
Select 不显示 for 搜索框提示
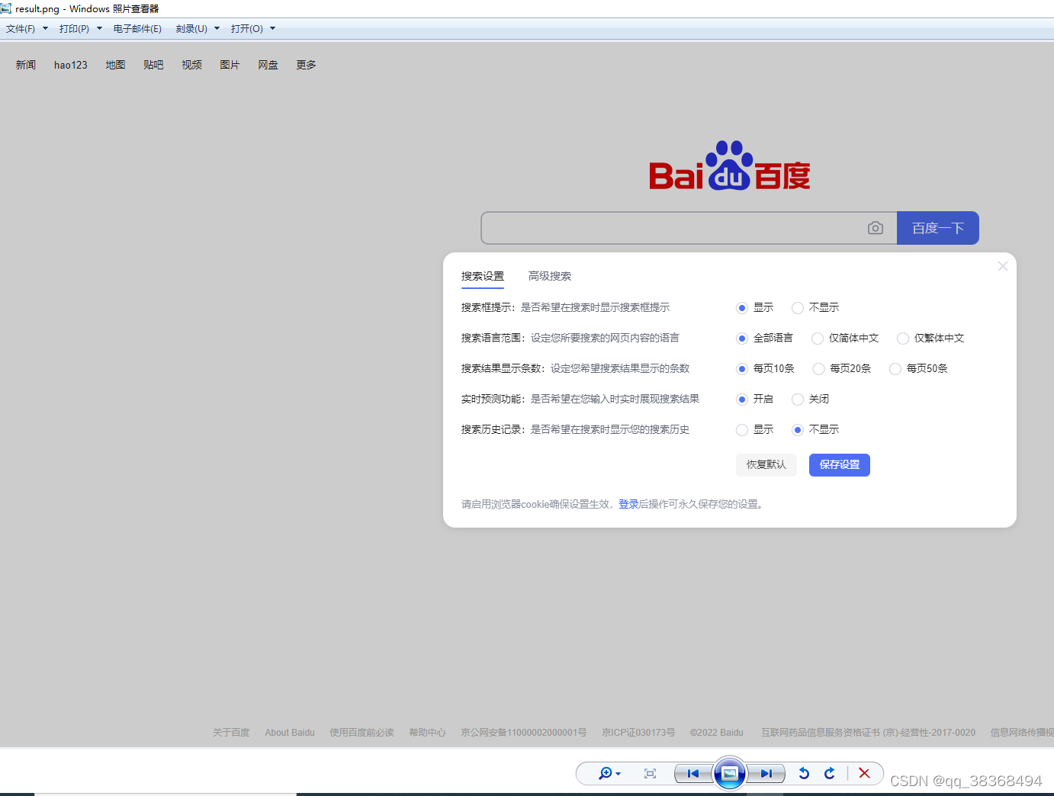pos(798,308)
